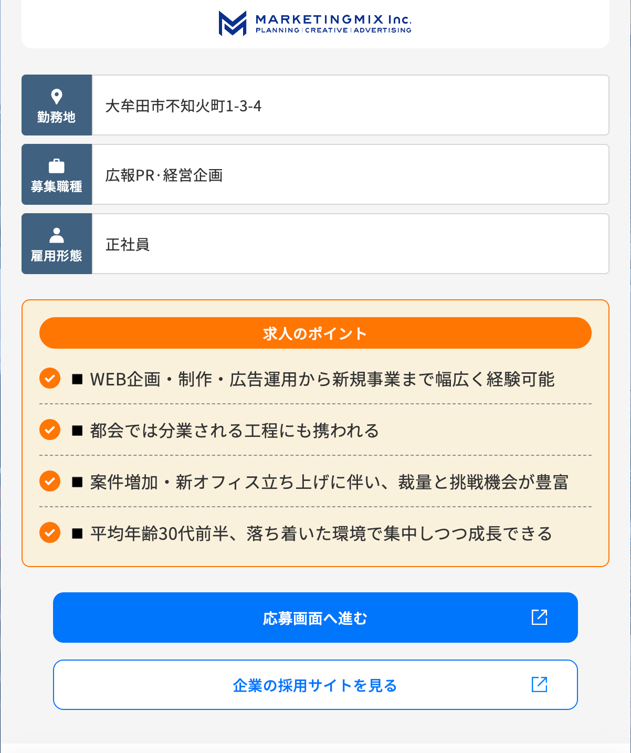
Task: Click the 求人のポイント orange header
Action: (315, 333)
